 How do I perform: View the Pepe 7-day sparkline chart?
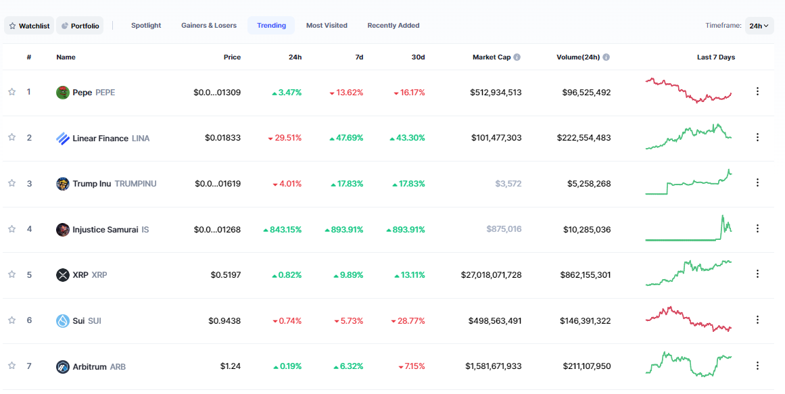[688, 91]
